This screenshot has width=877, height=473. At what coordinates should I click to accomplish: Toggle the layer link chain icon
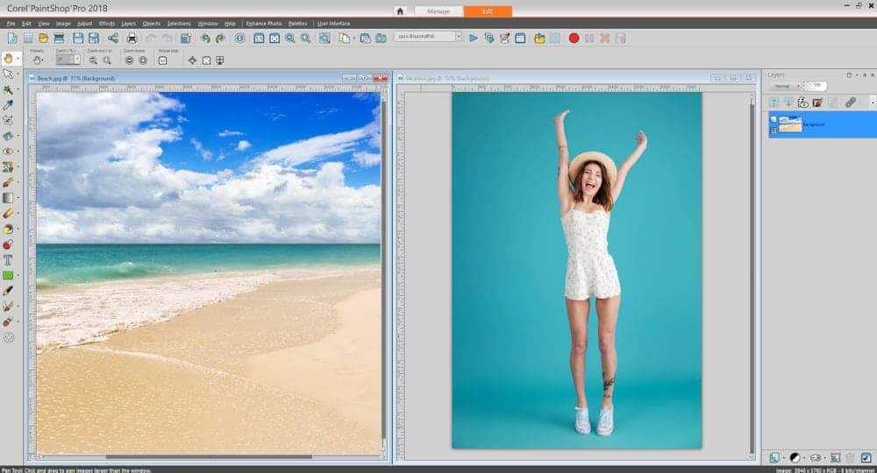tap(850, 102)
